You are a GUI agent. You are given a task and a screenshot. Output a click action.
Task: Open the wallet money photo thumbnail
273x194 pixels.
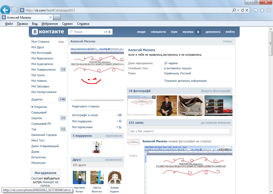(191, 106)
